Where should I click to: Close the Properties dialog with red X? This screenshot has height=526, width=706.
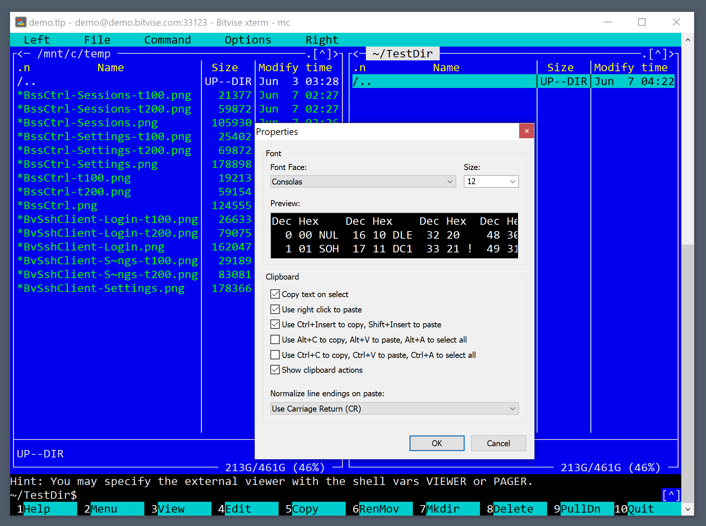click(x=526, y=131)
